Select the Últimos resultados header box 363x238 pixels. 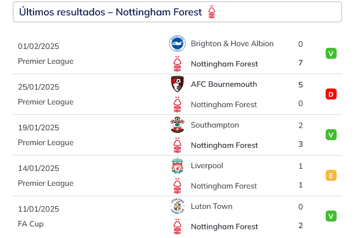[177, 12]
